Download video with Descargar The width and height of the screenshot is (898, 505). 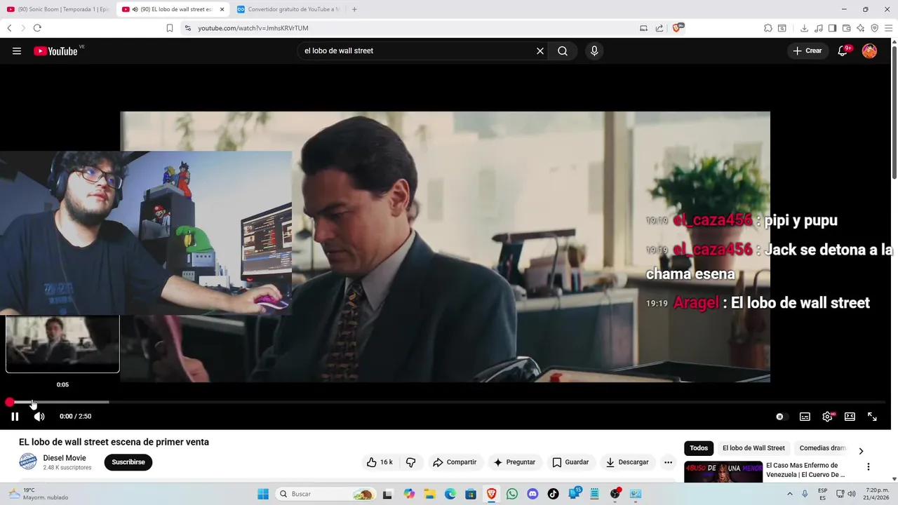click(x=628, y=462)
